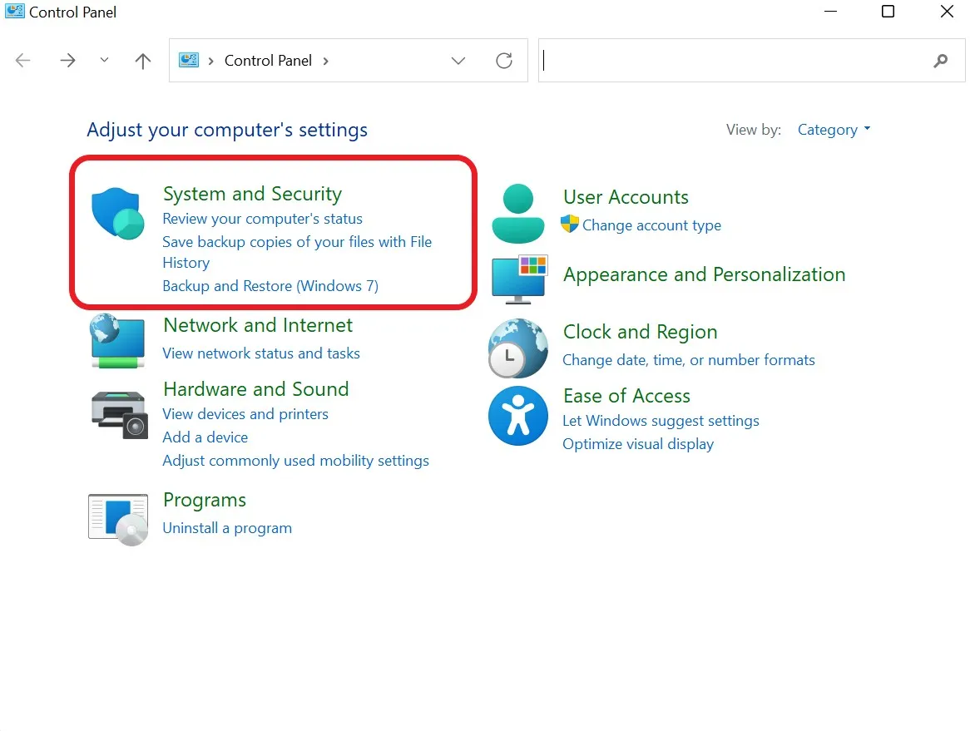The height and width of the screenshot is (731, 970).
Task: Open the recent locations dropdown arrow
Action: coord(104,61)
